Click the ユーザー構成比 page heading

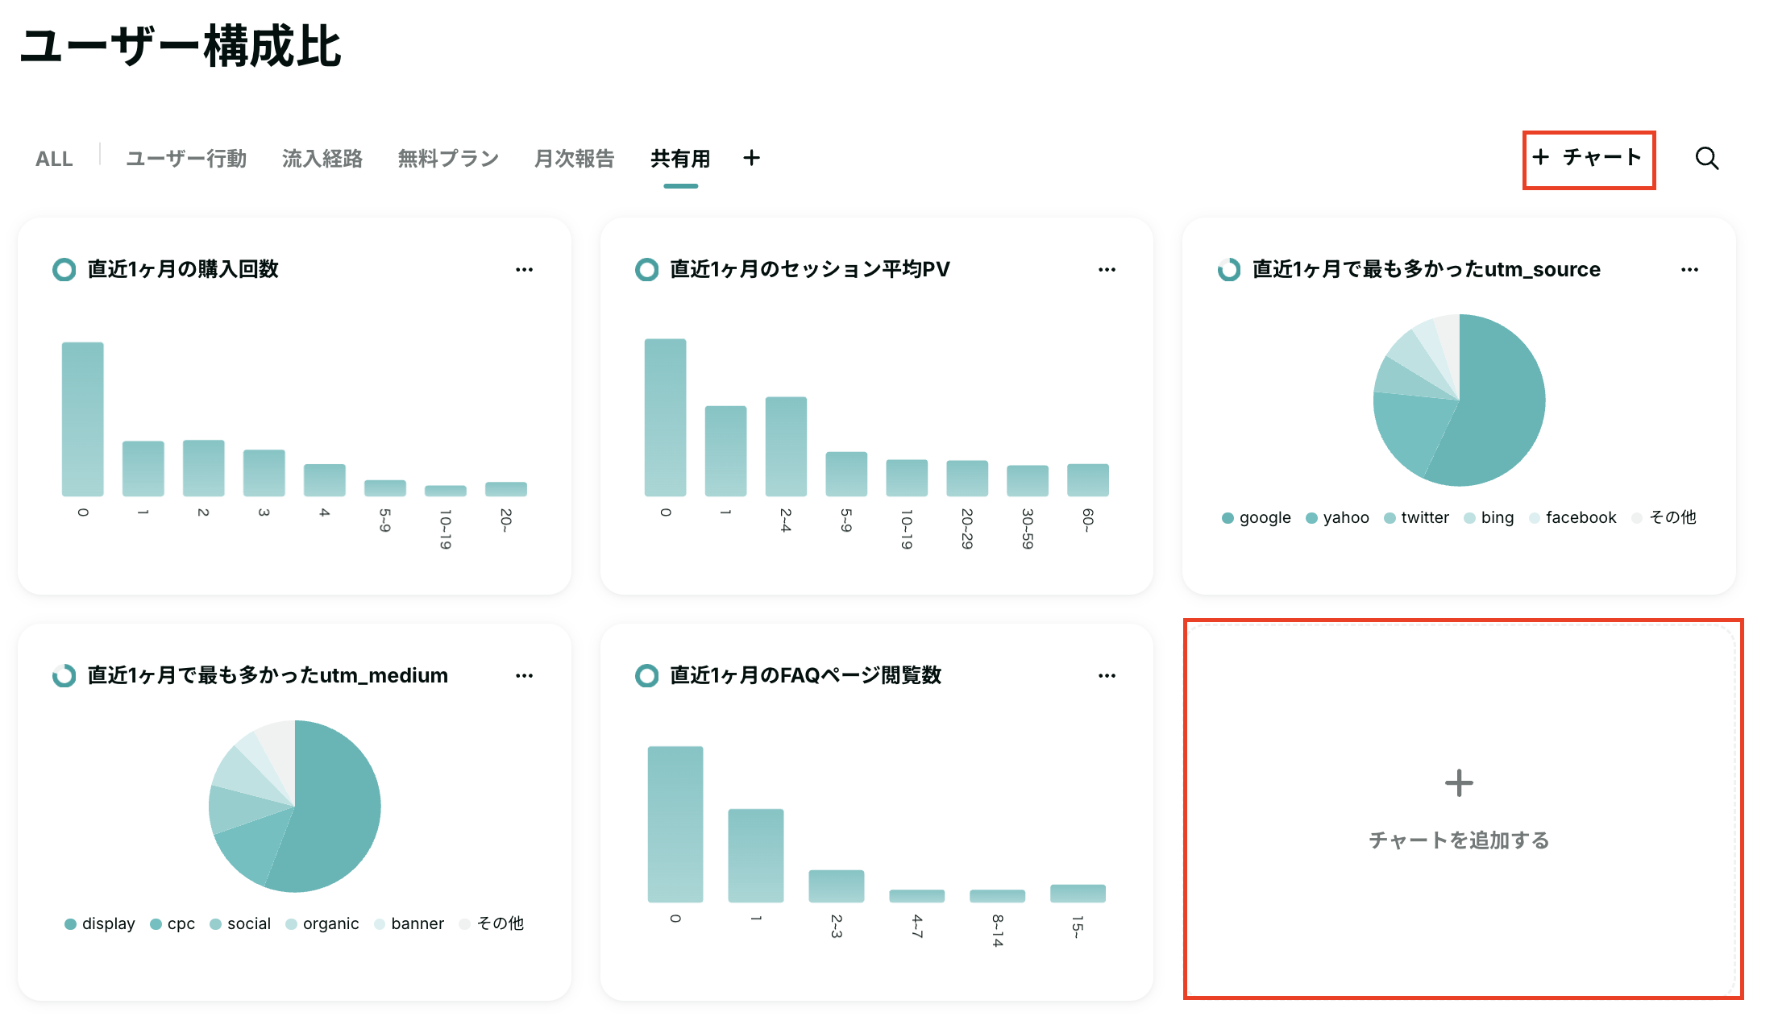click(x=181, y=46)
